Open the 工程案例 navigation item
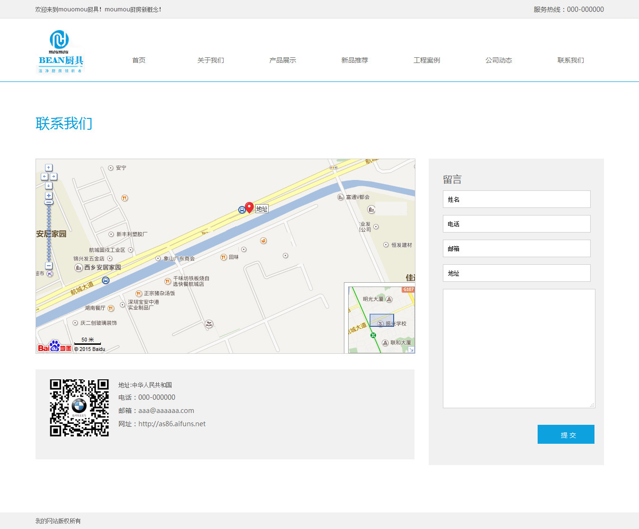 [x=427, y=60]
